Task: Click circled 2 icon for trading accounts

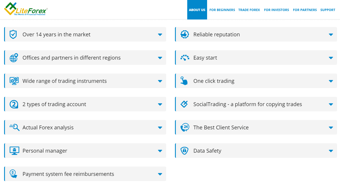Action: 14,104
